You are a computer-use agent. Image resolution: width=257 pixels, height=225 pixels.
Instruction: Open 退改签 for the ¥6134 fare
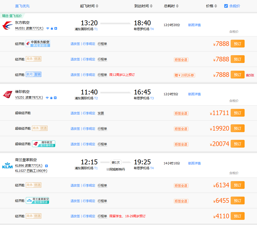click(x=75, y=185)
